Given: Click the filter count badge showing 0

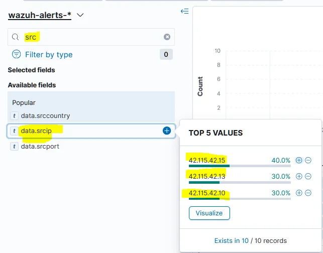Looking at the screenshot, I should pyautogui.click(x=166, y=54).
